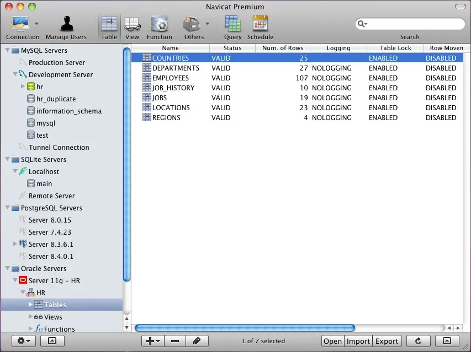471x352 pixels.
Task: Open the Query toolbar icon
Action: click(233, 23)
